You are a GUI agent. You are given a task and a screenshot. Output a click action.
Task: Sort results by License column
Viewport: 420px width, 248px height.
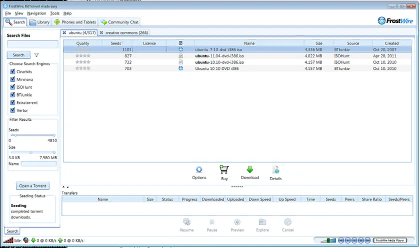tap(149, 43)
